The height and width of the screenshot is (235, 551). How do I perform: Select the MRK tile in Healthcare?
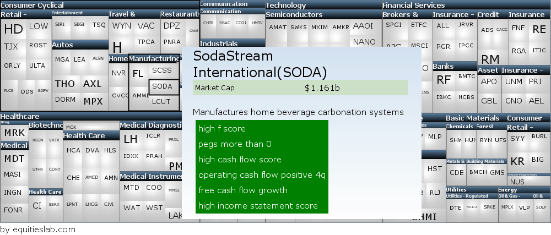[x=14, y=133]
